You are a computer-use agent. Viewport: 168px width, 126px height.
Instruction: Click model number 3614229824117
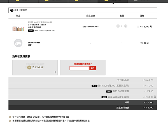tap(93, 27)
